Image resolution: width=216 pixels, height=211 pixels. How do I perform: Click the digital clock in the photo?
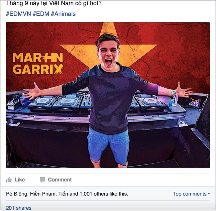coord(195,103)
